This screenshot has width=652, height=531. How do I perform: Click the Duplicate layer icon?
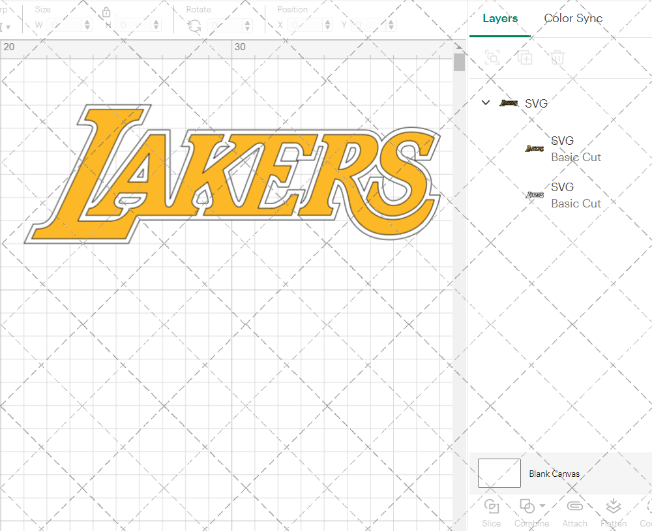point(525,58)
